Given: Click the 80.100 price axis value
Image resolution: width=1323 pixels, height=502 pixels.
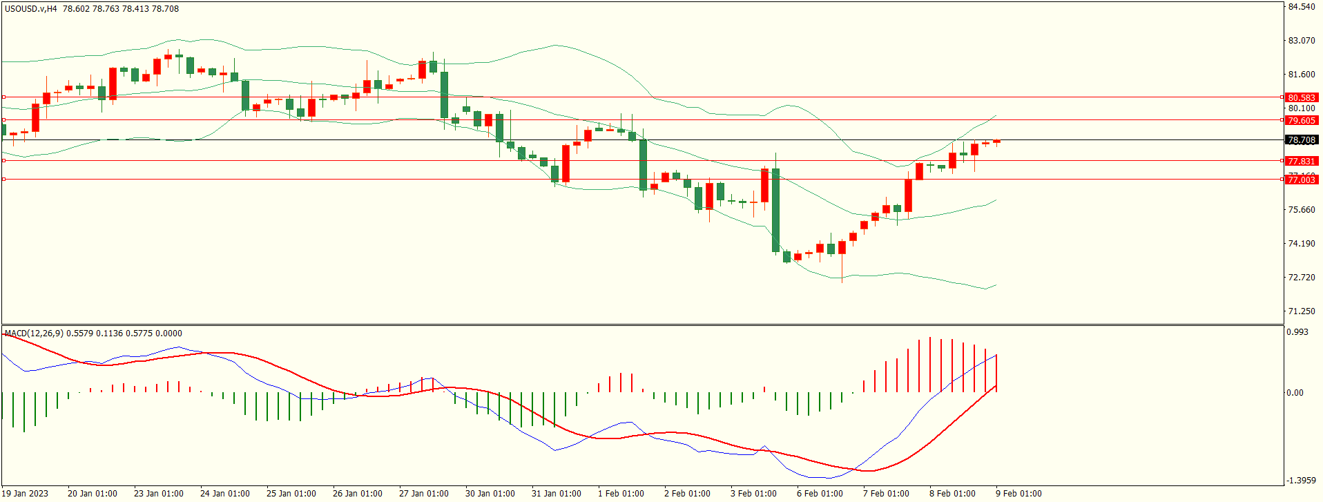Looking at the screenshot, I should pos(1302,108).
